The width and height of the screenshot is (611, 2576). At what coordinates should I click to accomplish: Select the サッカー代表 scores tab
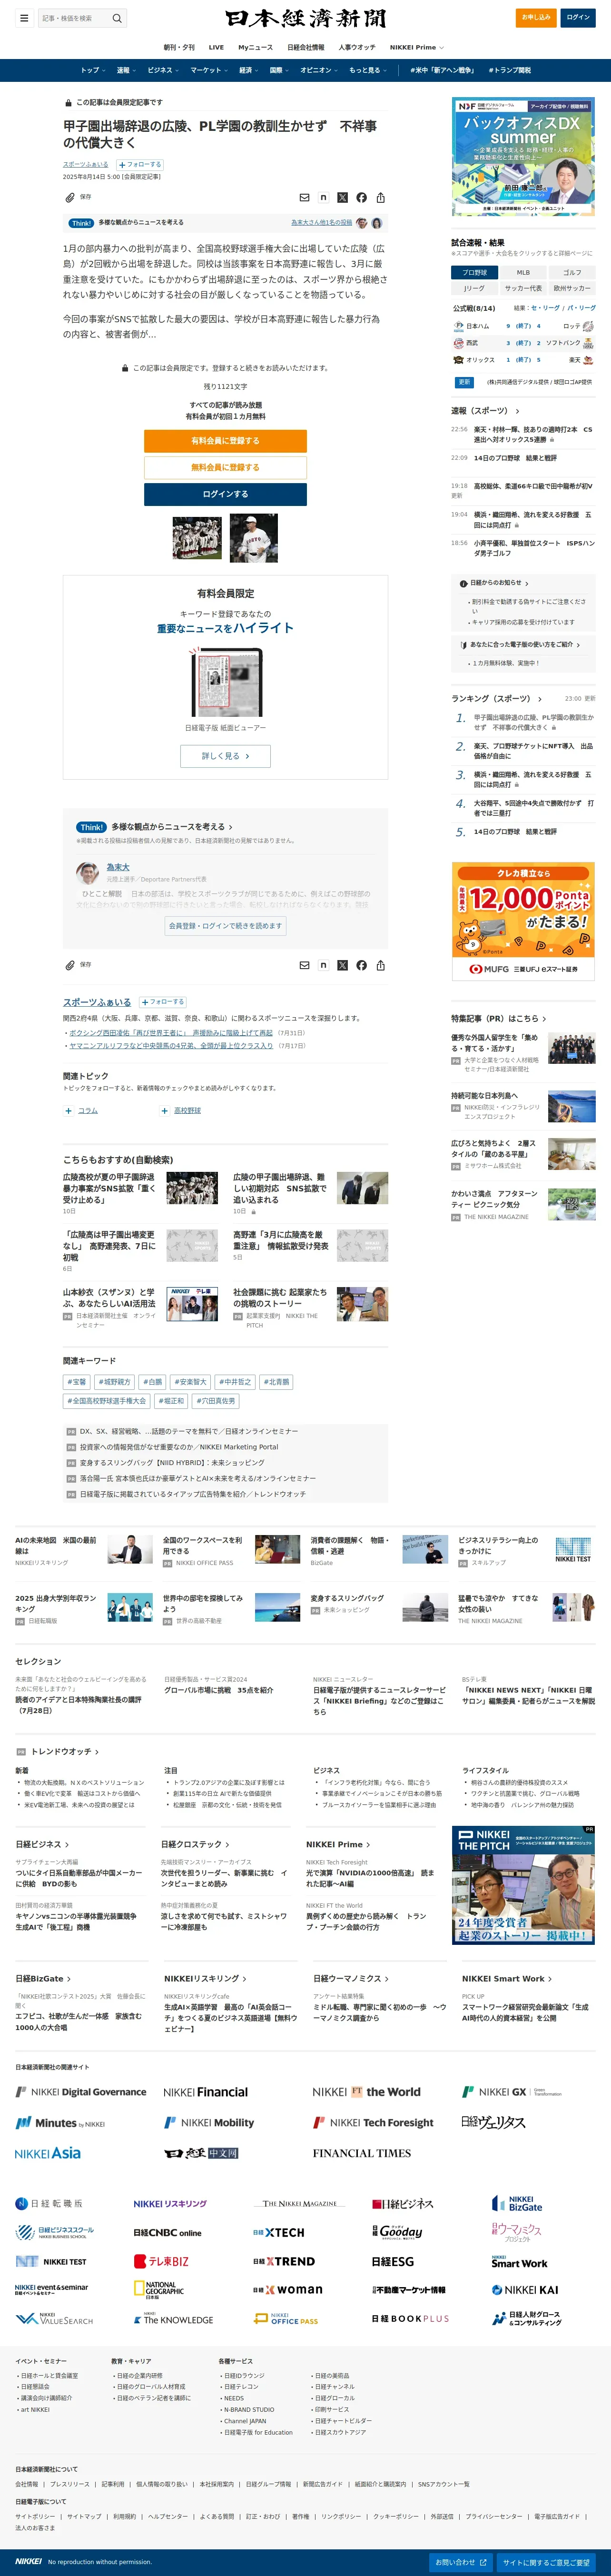pyautogui.click(x=523, y=288)
